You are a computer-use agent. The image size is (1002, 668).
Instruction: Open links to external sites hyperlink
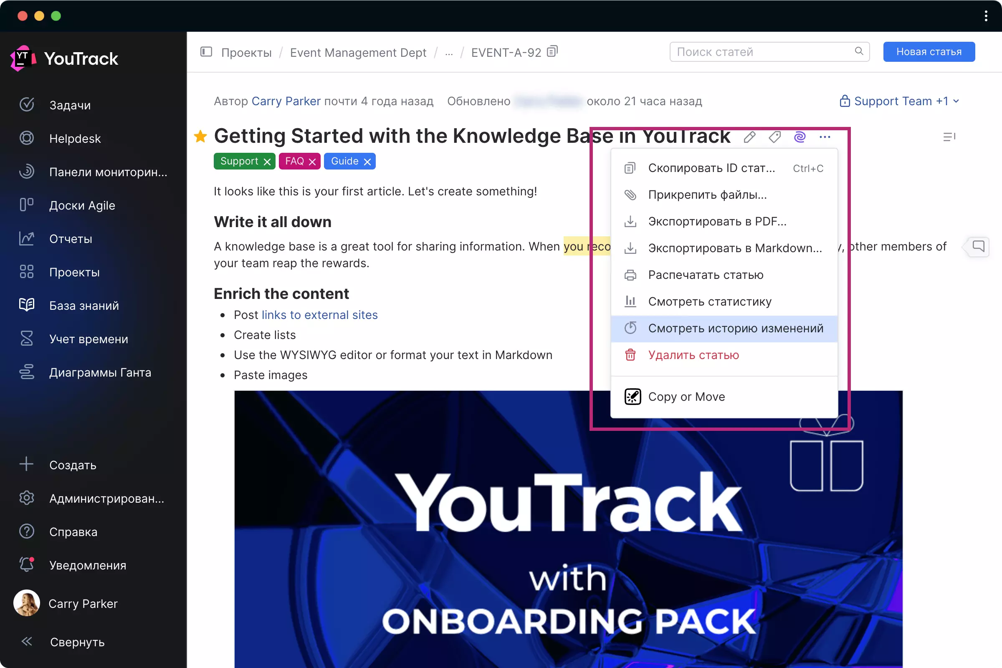pyautogui.click(x=319, y=315)
